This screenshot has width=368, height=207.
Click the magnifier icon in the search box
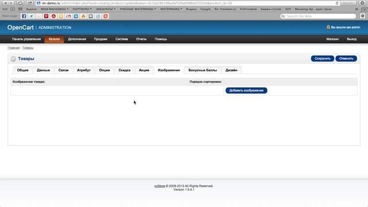283,16
